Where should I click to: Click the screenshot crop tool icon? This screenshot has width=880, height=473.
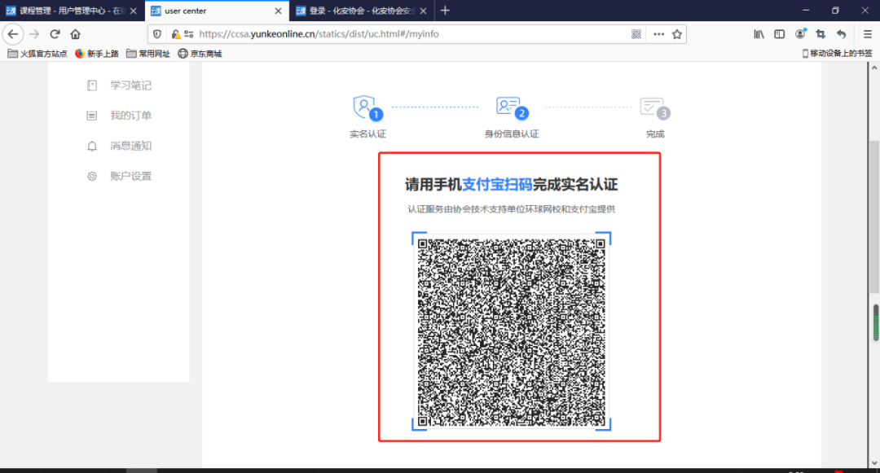point(821,34)
